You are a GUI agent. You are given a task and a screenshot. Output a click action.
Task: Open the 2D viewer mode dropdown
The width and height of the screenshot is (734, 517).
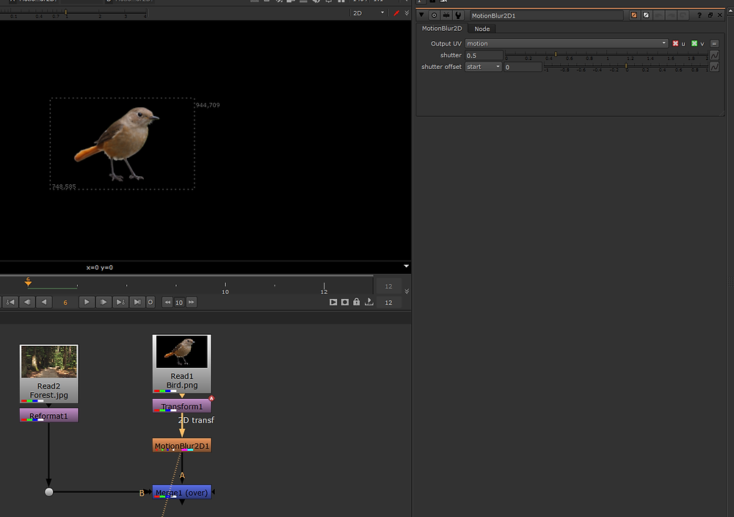(368, 13)
